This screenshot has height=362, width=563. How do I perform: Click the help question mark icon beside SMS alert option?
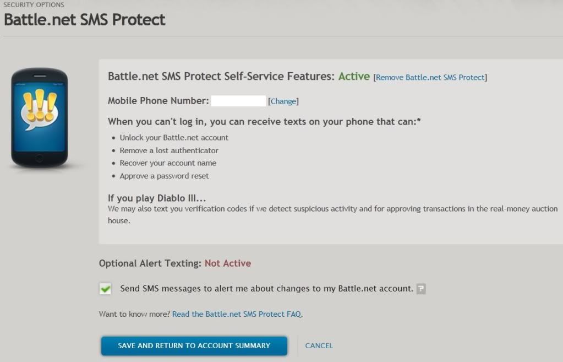click(x=421, y=289)
